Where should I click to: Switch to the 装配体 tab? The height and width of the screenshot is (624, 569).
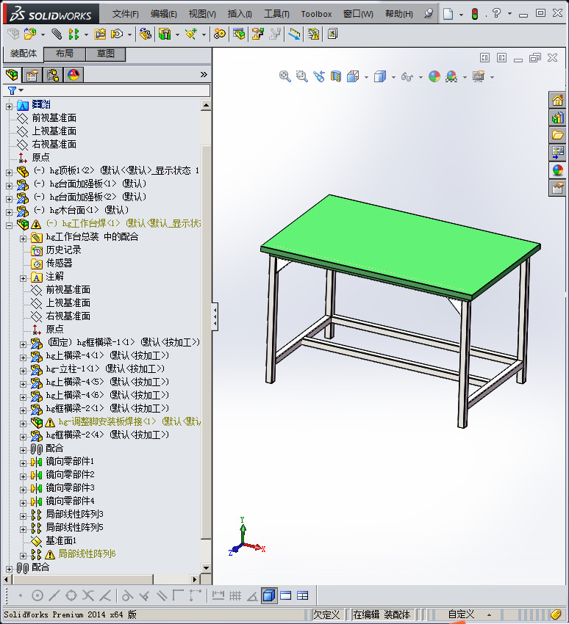pos(24,54)
